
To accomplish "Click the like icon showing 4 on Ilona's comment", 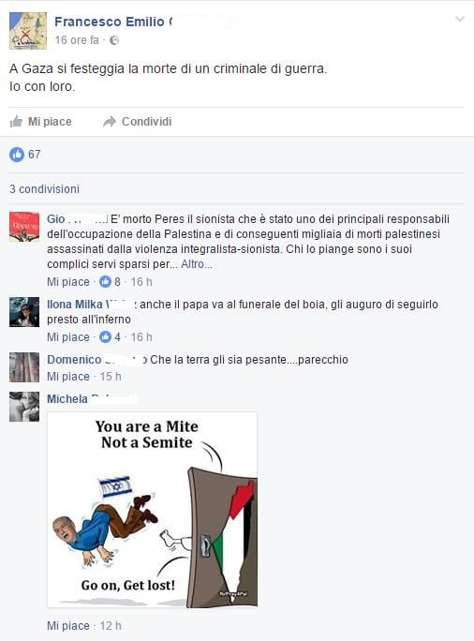I will click(106, 336).
